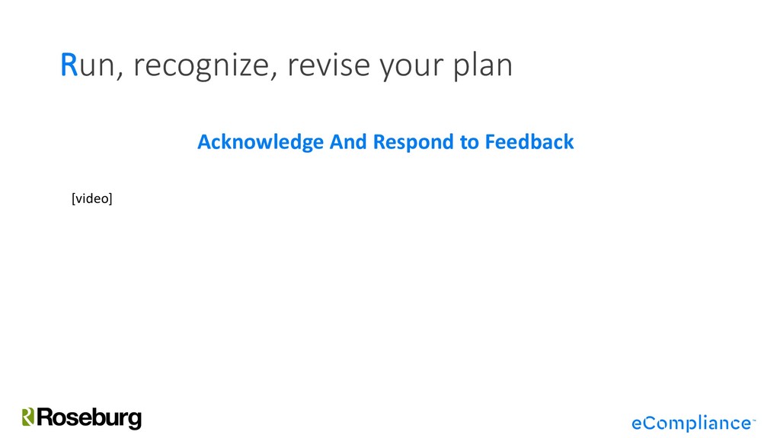Click the letter 'e' starting eCompliance

[638, 423]
